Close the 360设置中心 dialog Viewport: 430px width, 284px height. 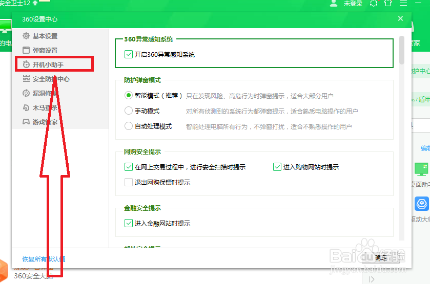pos(400,18)
